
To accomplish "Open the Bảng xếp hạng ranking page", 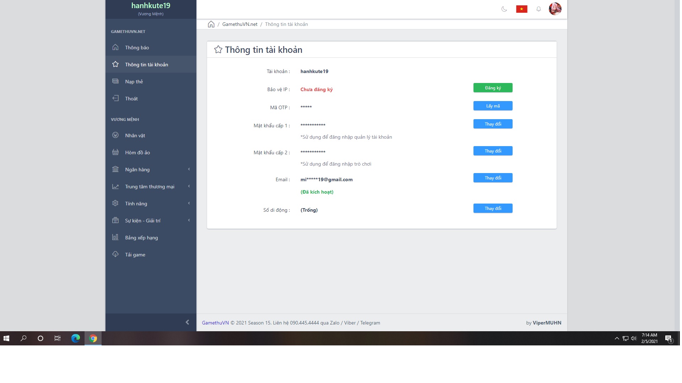I will click(141, 238).
